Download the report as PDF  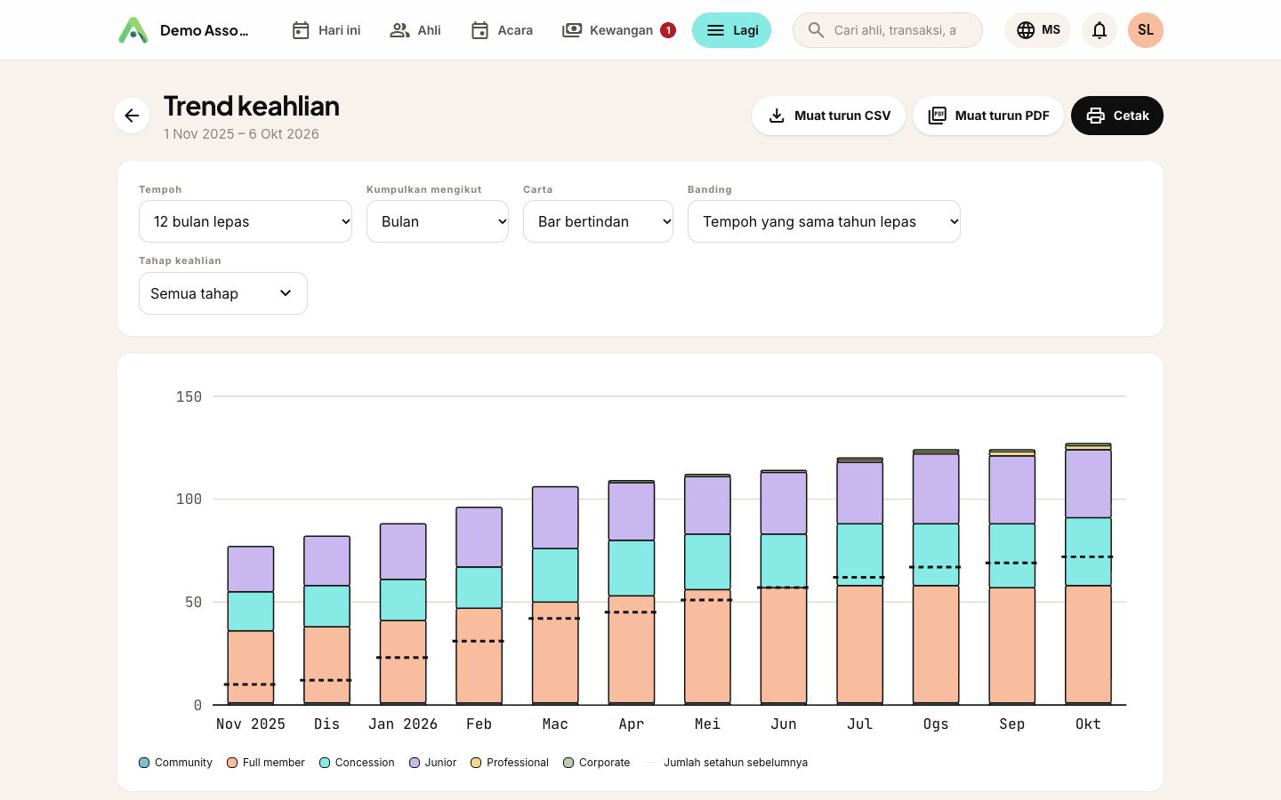(x=988, y=116)
